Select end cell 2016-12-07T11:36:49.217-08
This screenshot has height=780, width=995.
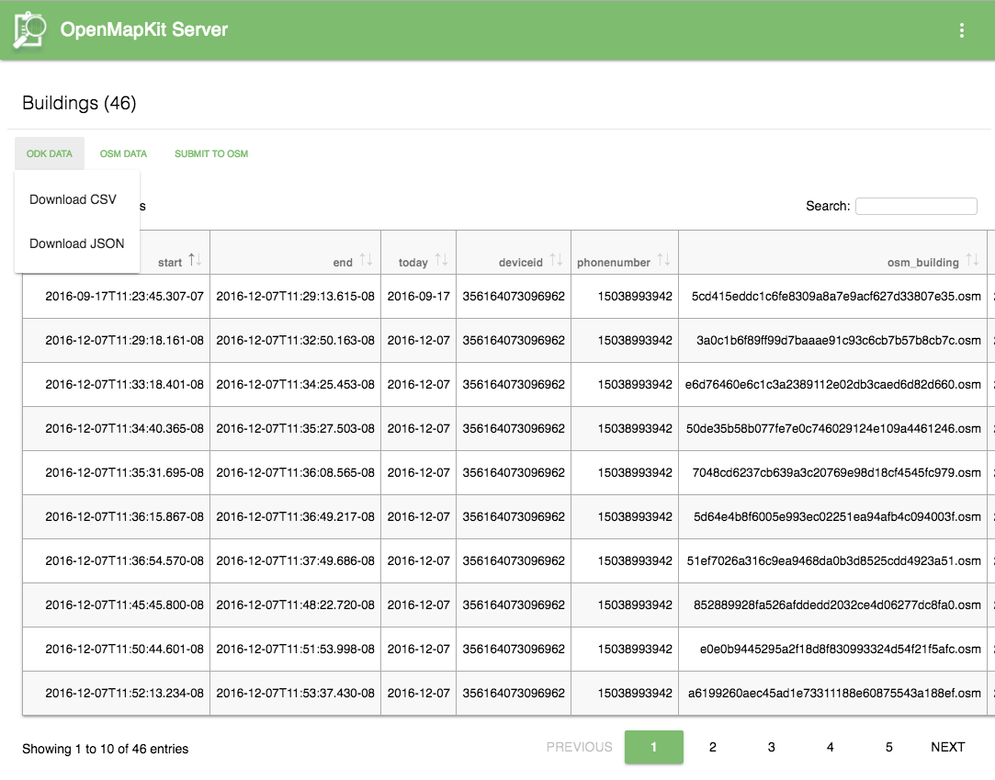click(x=295, y=516)
